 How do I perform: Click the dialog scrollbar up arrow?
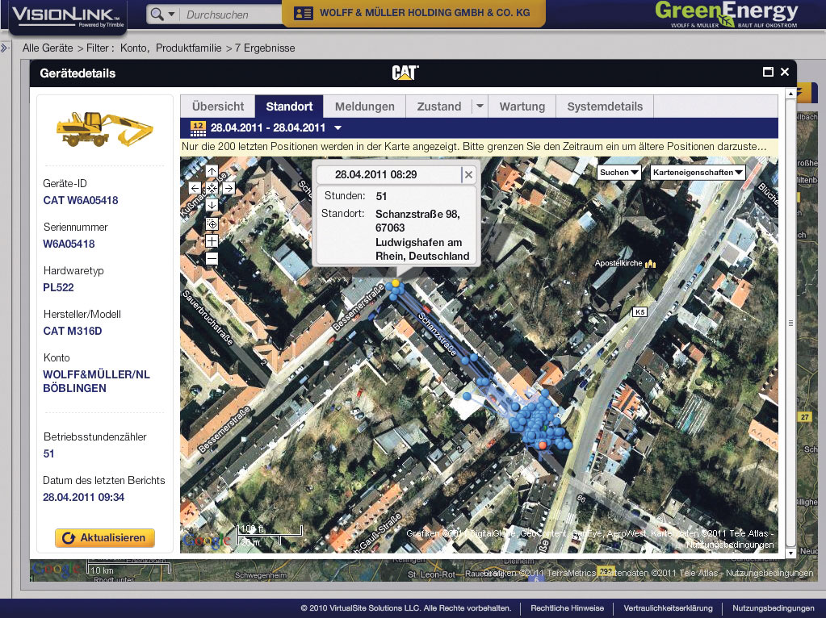[x=790, y=94]
